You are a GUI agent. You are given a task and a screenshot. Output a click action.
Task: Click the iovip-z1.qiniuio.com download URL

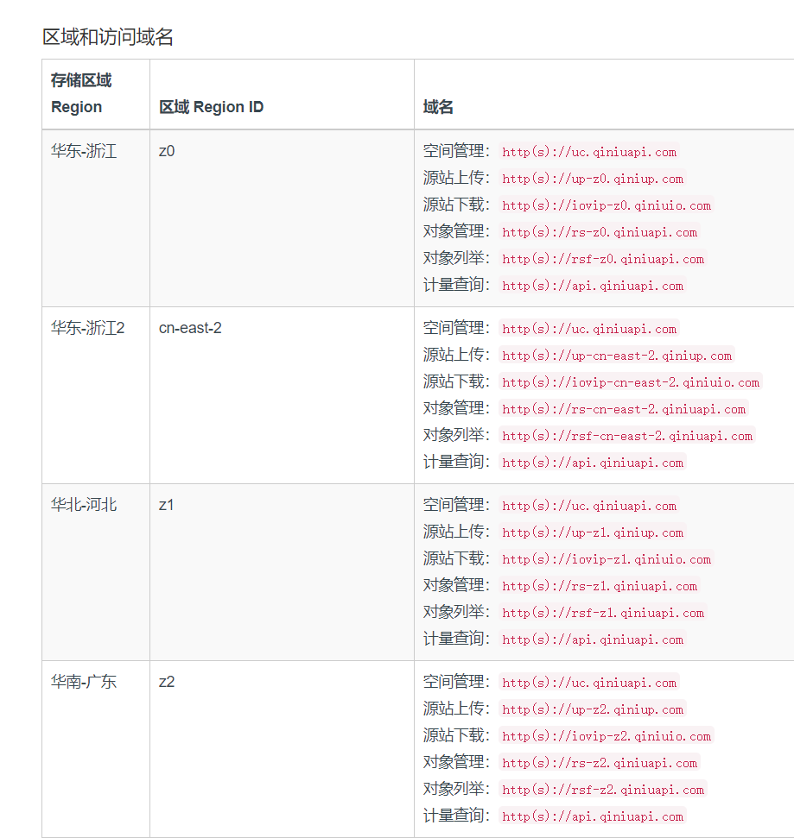coord(607,559)
